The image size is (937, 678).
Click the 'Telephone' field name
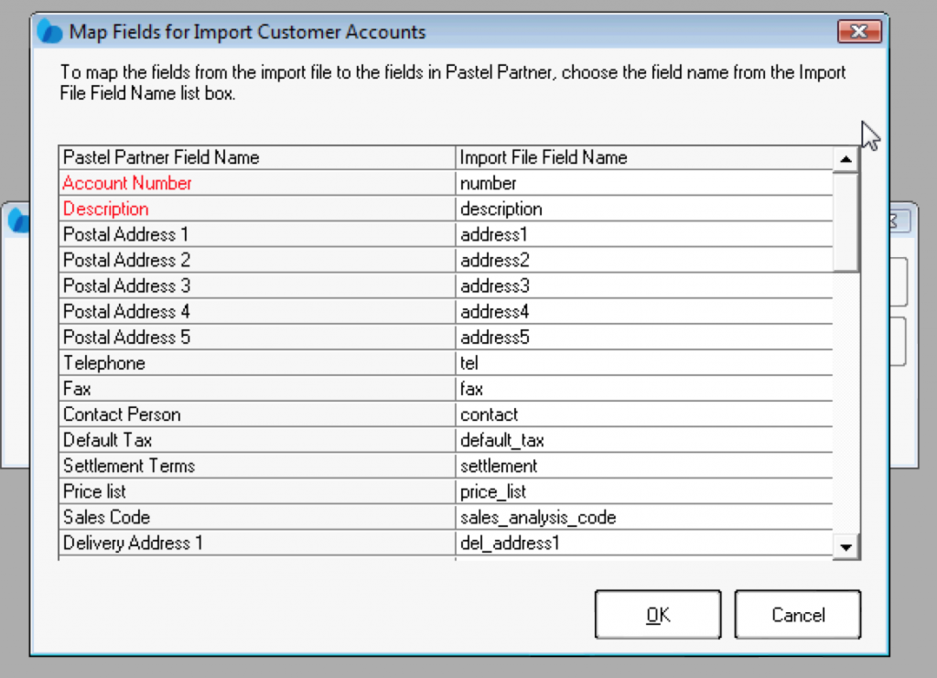(257, 362)
